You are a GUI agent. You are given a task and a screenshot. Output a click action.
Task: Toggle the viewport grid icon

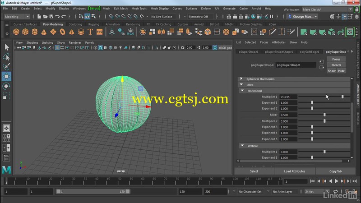(x=57, y=48)
